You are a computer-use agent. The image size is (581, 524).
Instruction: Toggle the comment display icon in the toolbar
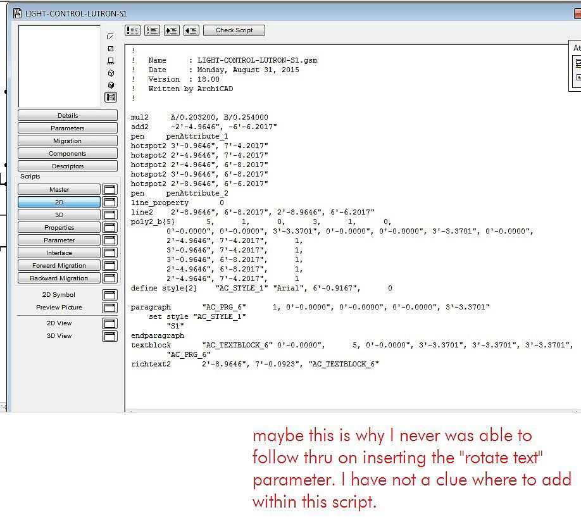coord(133,30)
